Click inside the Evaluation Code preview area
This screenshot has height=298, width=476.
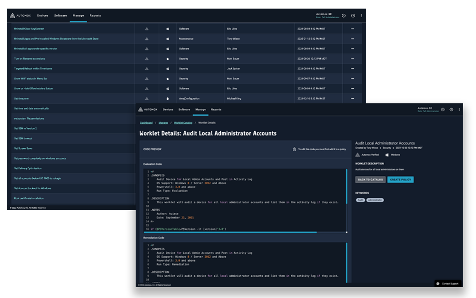245,201
